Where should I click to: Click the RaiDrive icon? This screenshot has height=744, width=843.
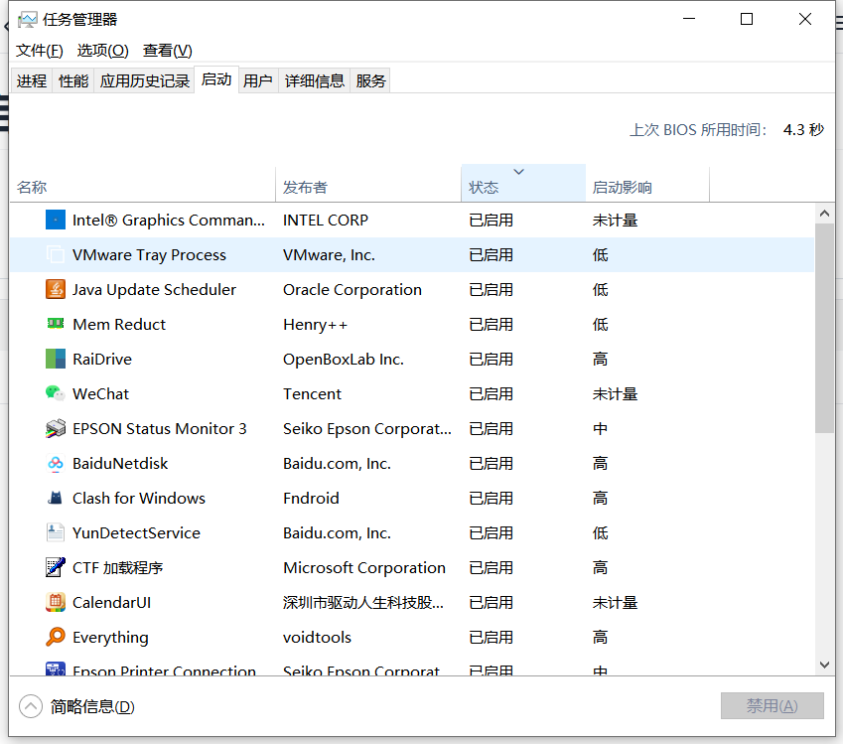(x=56, y=359)
